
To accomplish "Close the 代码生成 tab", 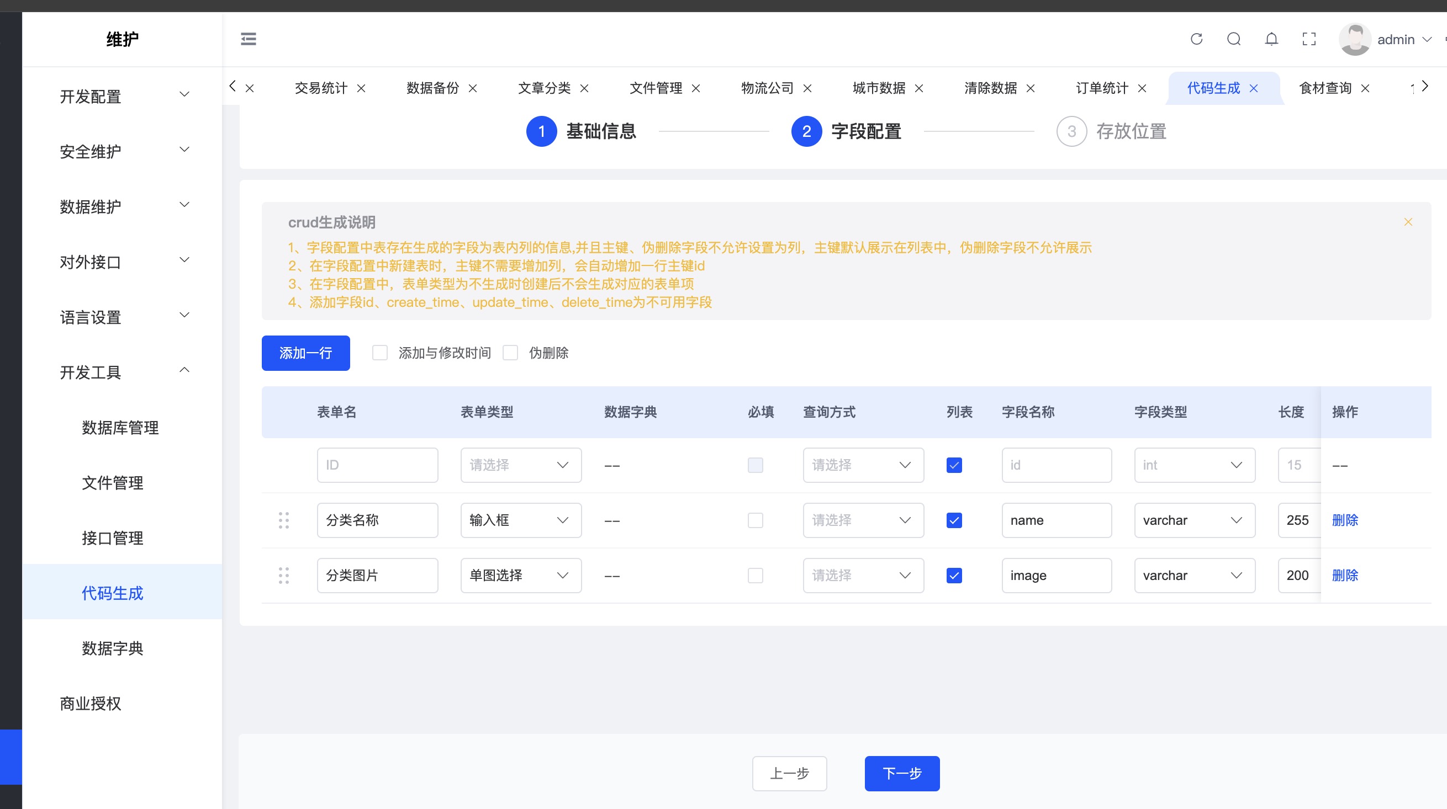I will (x=1254, y=88).
